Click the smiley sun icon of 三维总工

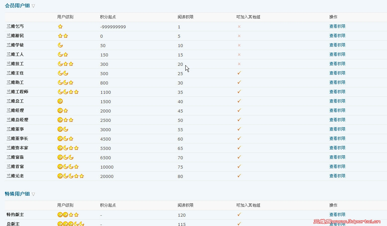click(60, 101)
